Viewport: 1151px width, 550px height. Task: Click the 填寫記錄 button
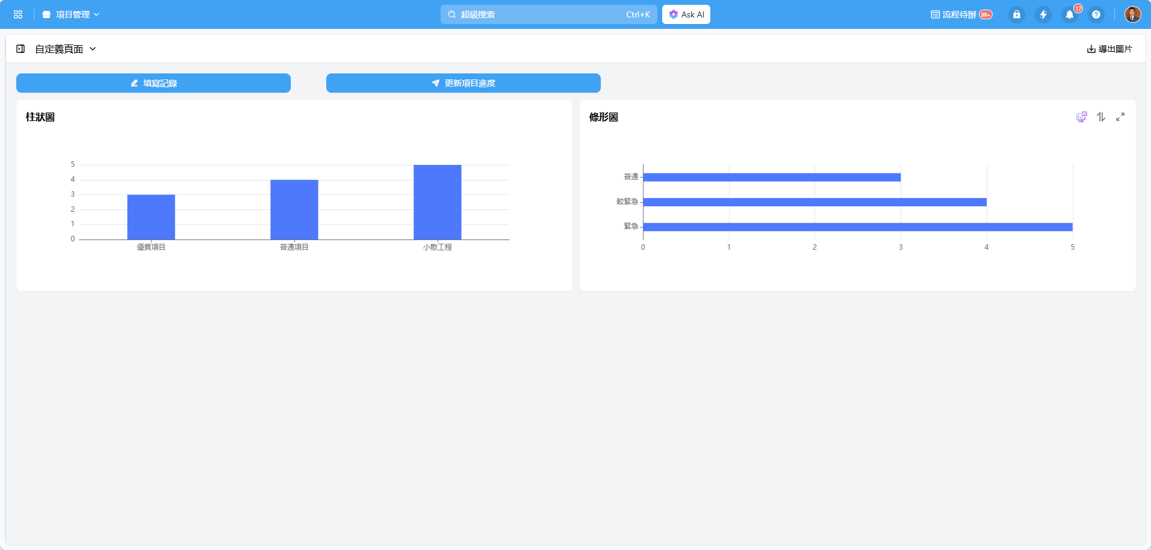[x=154, y=83]
